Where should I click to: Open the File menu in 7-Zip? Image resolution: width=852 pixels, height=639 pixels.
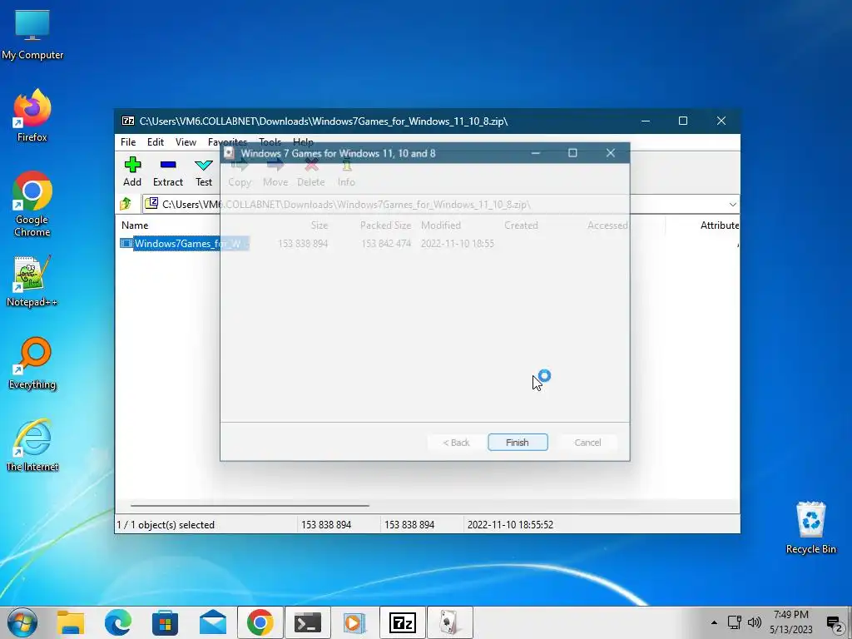[x=128, y=141]
